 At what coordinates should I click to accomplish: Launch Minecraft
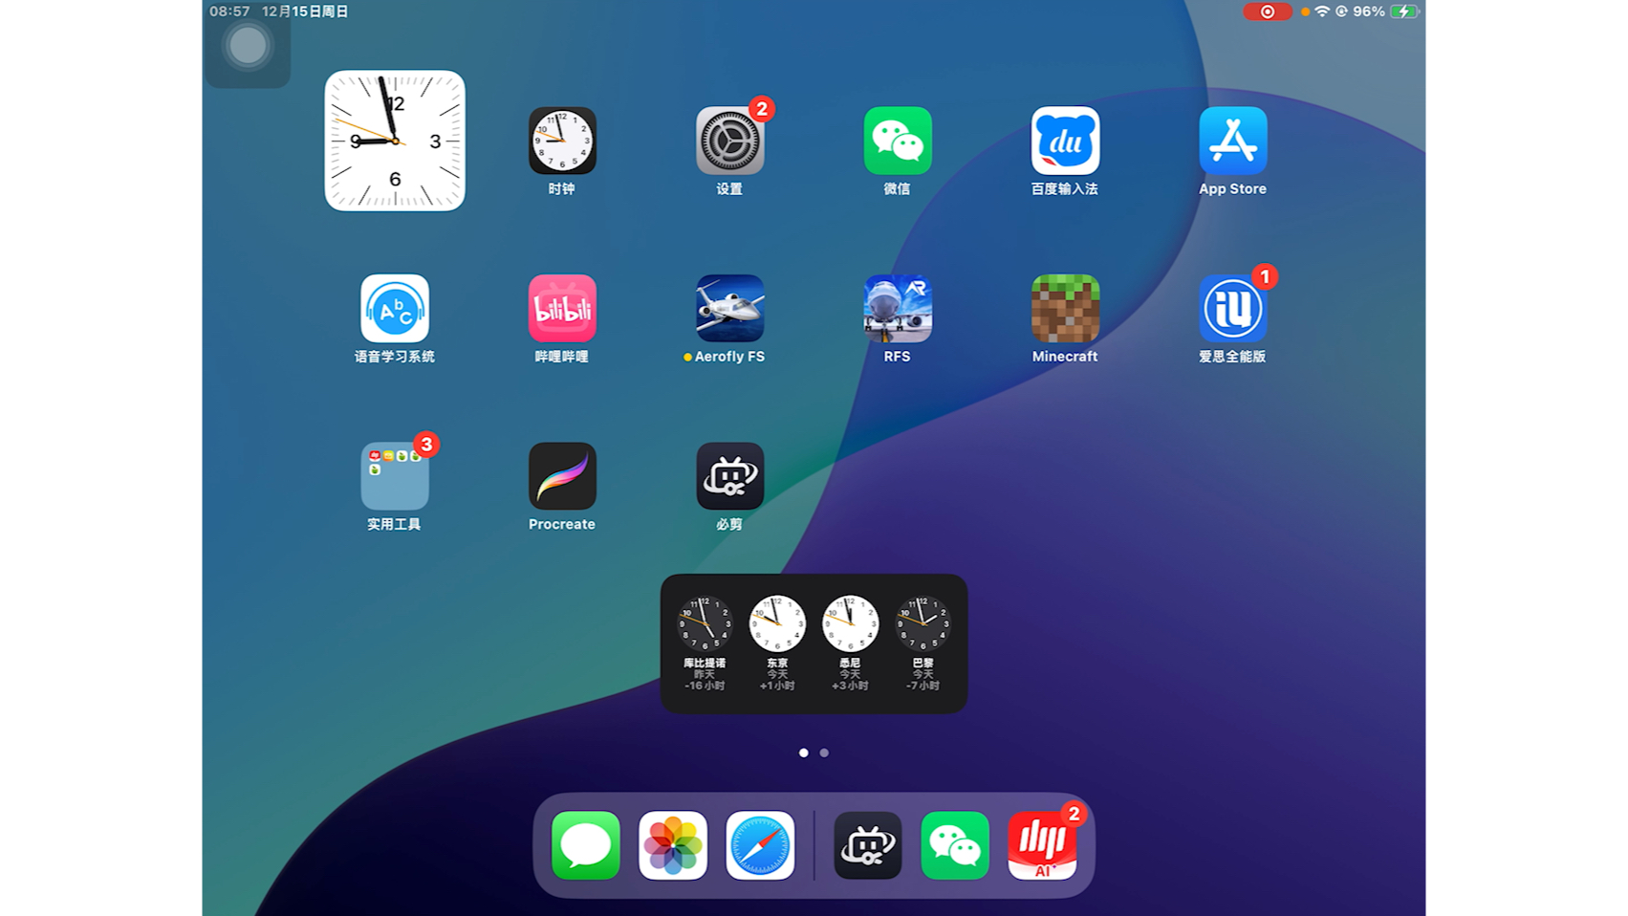click(x=1065, y=308)
